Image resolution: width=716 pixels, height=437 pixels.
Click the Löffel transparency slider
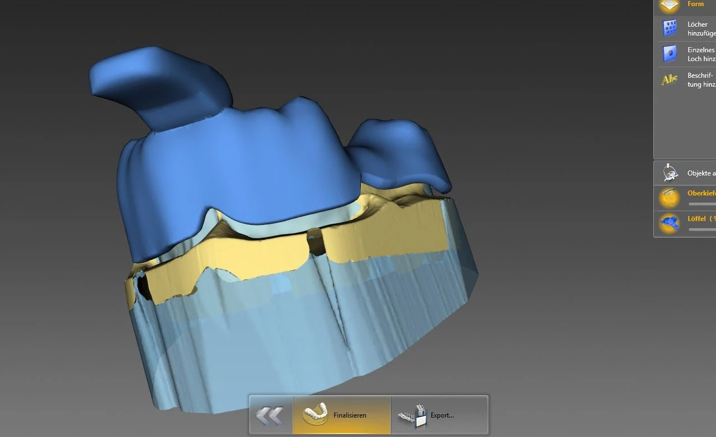click(x=702, y=229)
